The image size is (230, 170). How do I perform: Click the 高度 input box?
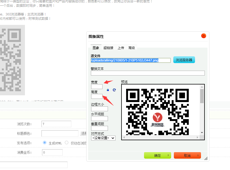(x=97, y=96)
